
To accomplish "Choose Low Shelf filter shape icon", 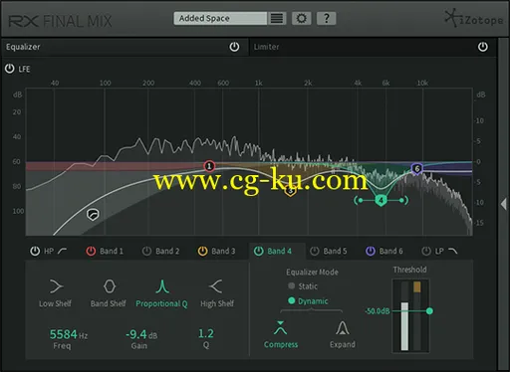I will (56, 286).
